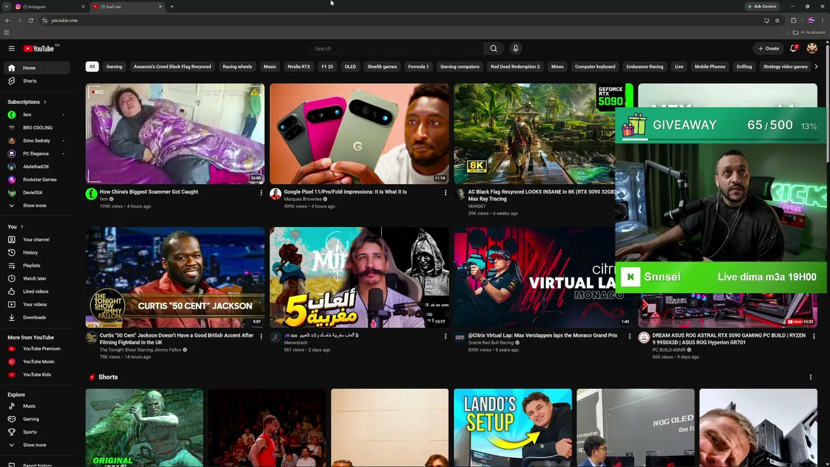Open the notifications bell

click(x=794, y=49)
